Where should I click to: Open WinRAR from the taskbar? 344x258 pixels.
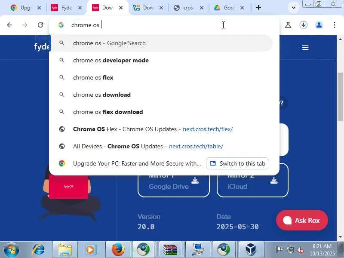170,250
